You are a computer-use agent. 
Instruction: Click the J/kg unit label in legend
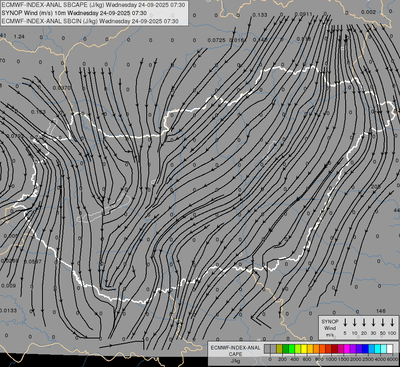235,361
